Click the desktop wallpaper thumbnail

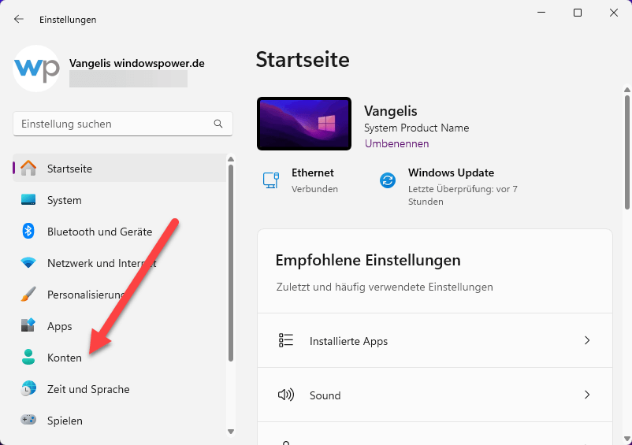tap(304, 124)
